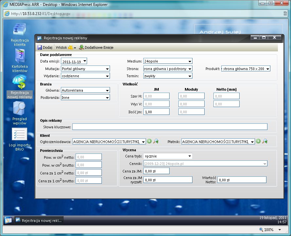This screenshot has height=236, width=291.
Task: Close the Rejestracja nowej reklamy window
Action: (x=275, y=37)
